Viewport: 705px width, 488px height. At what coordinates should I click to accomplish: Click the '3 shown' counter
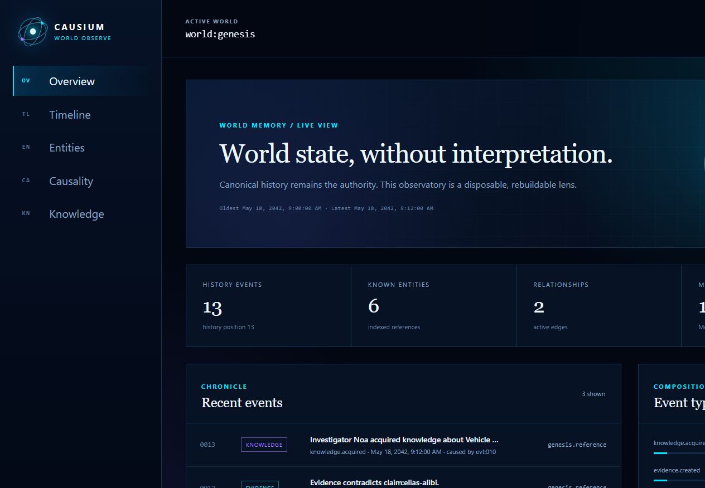point(593,394)
